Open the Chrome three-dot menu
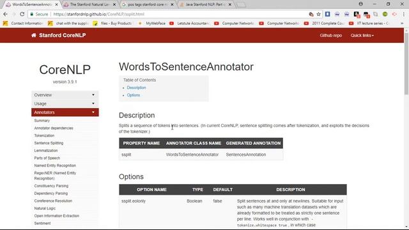Image resolution: width=409 pixels, height=230 pixels. tap(404, 14)
